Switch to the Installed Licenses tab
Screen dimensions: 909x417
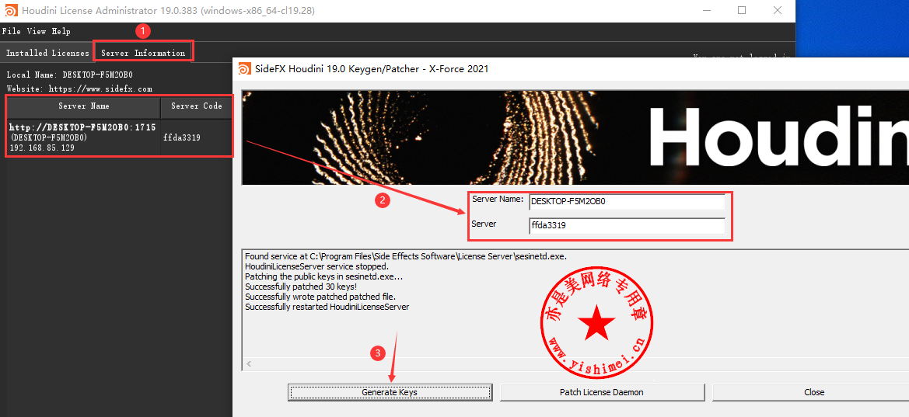pos(47,53)
